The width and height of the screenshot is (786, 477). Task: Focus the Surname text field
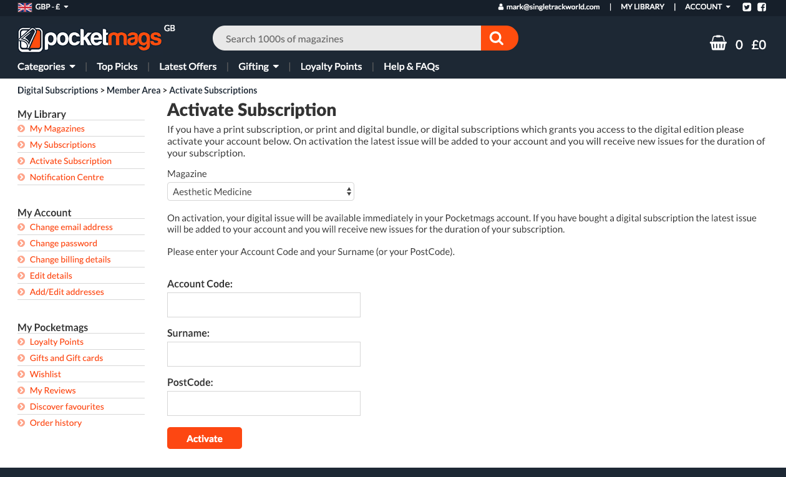click(264, 354)
